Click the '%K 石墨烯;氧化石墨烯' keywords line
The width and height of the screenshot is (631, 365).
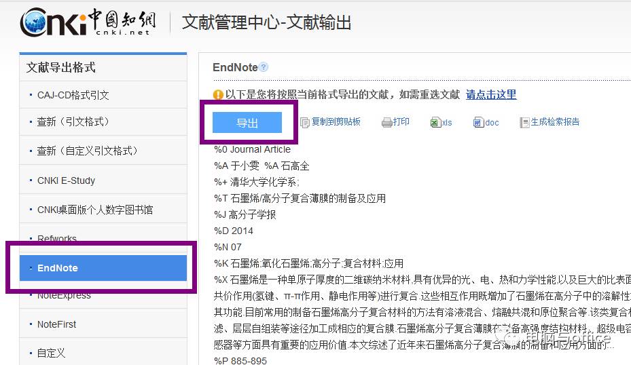coord(308,263)
